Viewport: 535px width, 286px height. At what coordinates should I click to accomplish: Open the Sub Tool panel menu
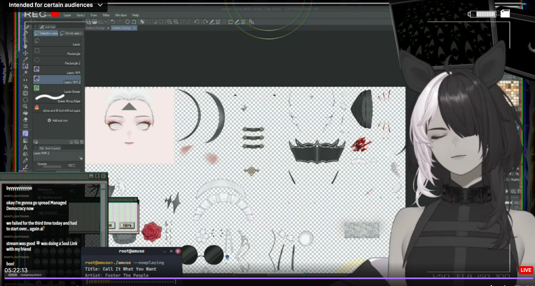click(x=36, y=27)
